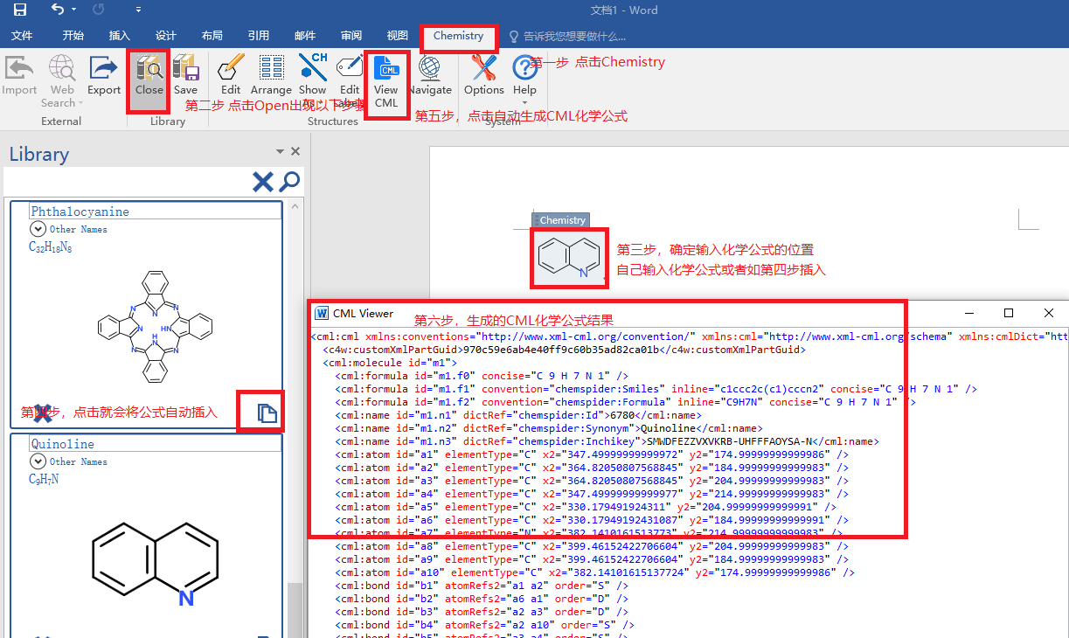Click the chemspider:Inchikey line in CML Viewer
The height and width of the screenshot is (638, 1069).
607,441
